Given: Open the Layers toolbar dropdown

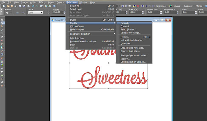Looking at the screenshot, I should [177, 6].
